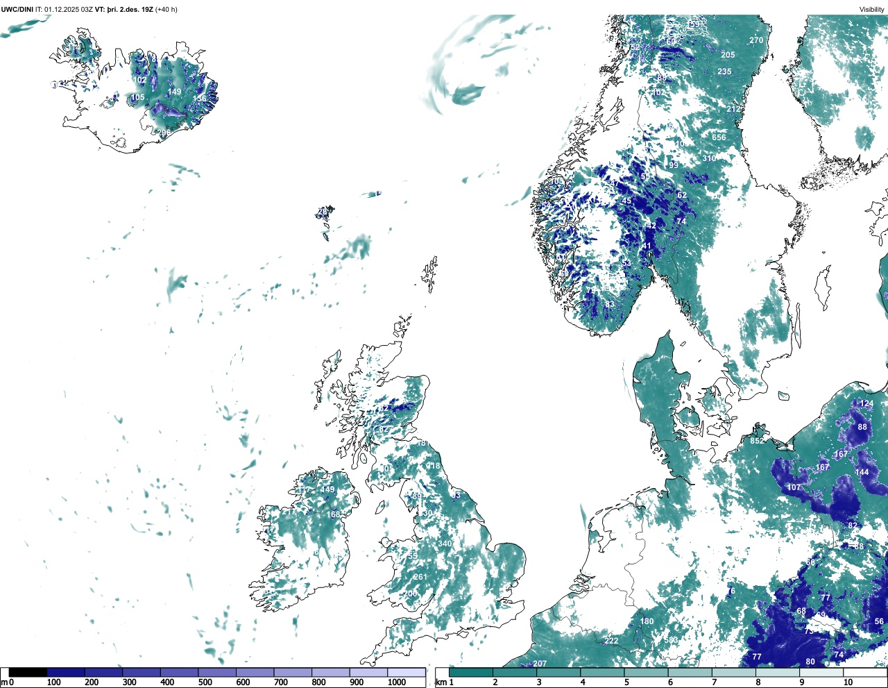Click the black 0–100 m legend swatch
888x688 pixels.
pyautogui.click(x=28, y=673)
